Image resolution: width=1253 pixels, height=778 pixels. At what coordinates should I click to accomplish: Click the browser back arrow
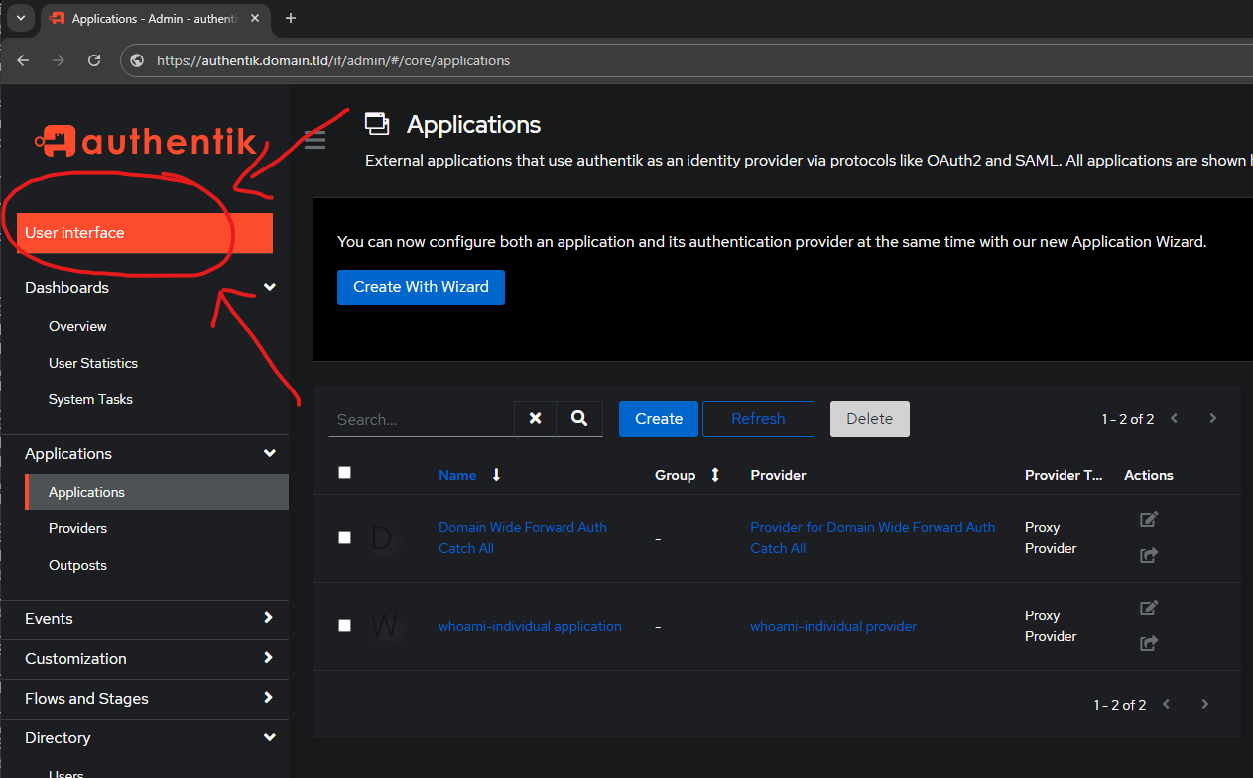[x=23, y=60]
